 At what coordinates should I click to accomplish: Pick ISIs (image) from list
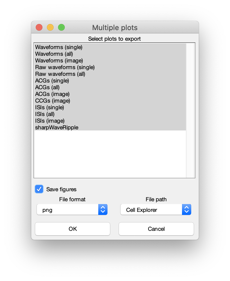110,121
